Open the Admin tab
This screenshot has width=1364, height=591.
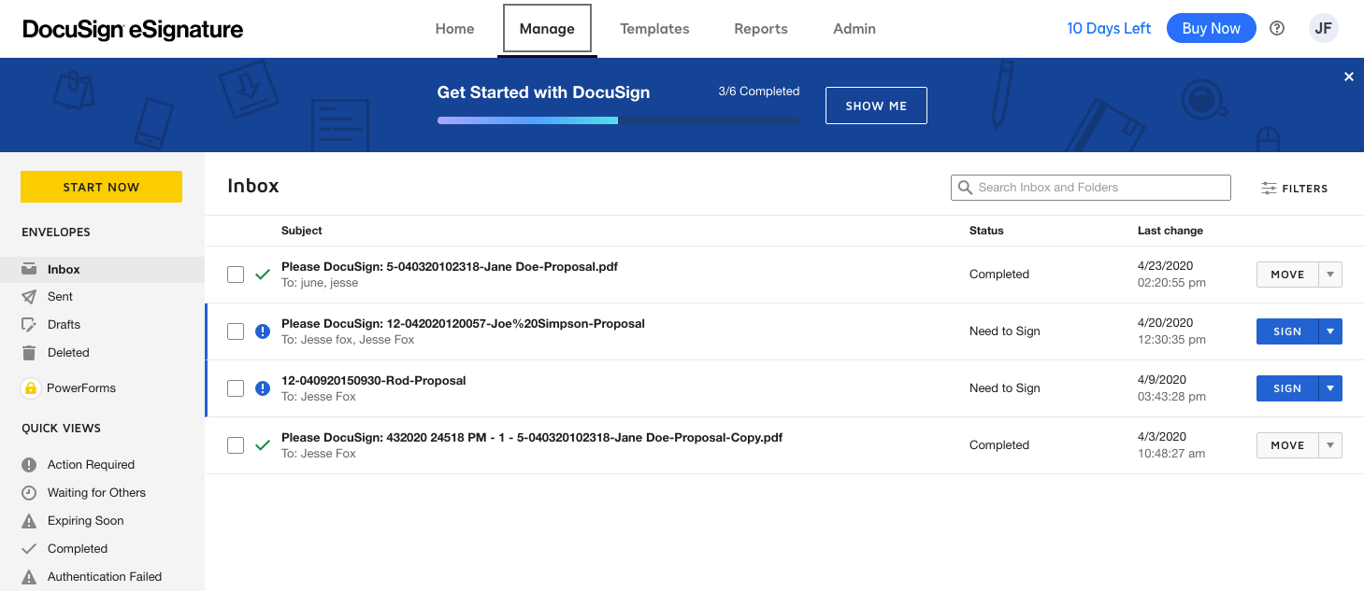click(x=854, y=29)
